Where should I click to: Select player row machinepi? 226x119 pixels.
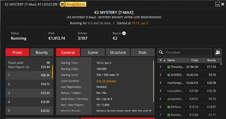click(x=188, y=83)
